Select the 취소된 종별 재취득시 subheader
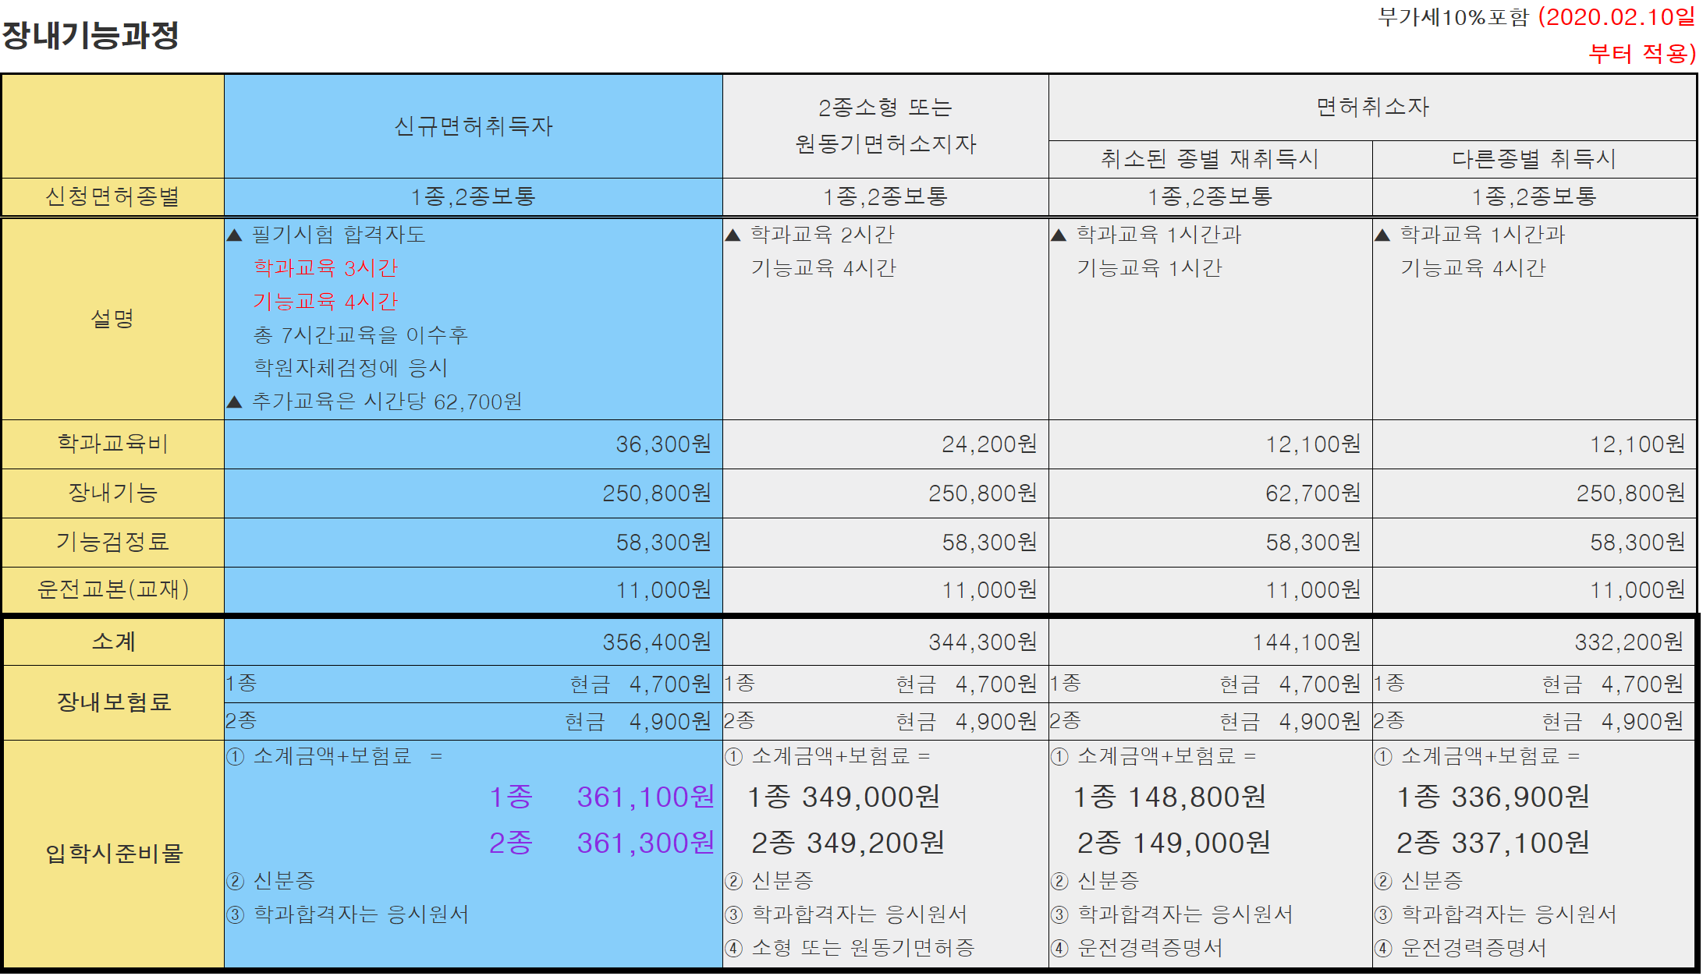The height and width of the screenshot is (976, 1703). coord(1209,159)
